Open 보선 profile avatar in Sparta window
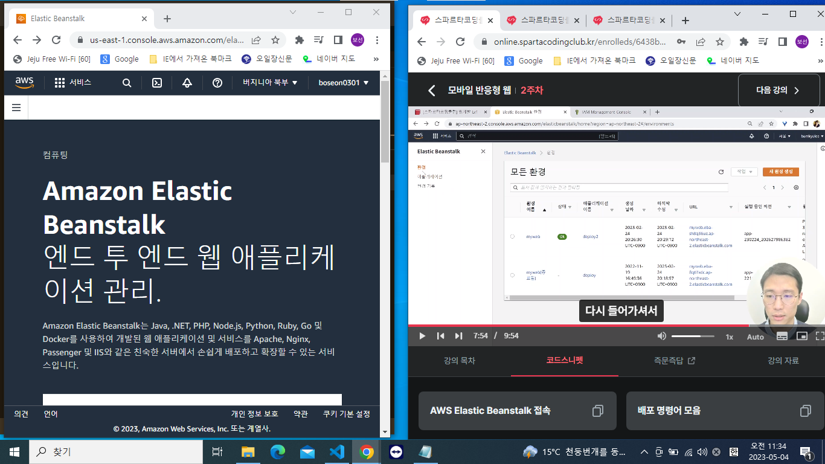The image size is (825, 464). [x=802, y=42]
